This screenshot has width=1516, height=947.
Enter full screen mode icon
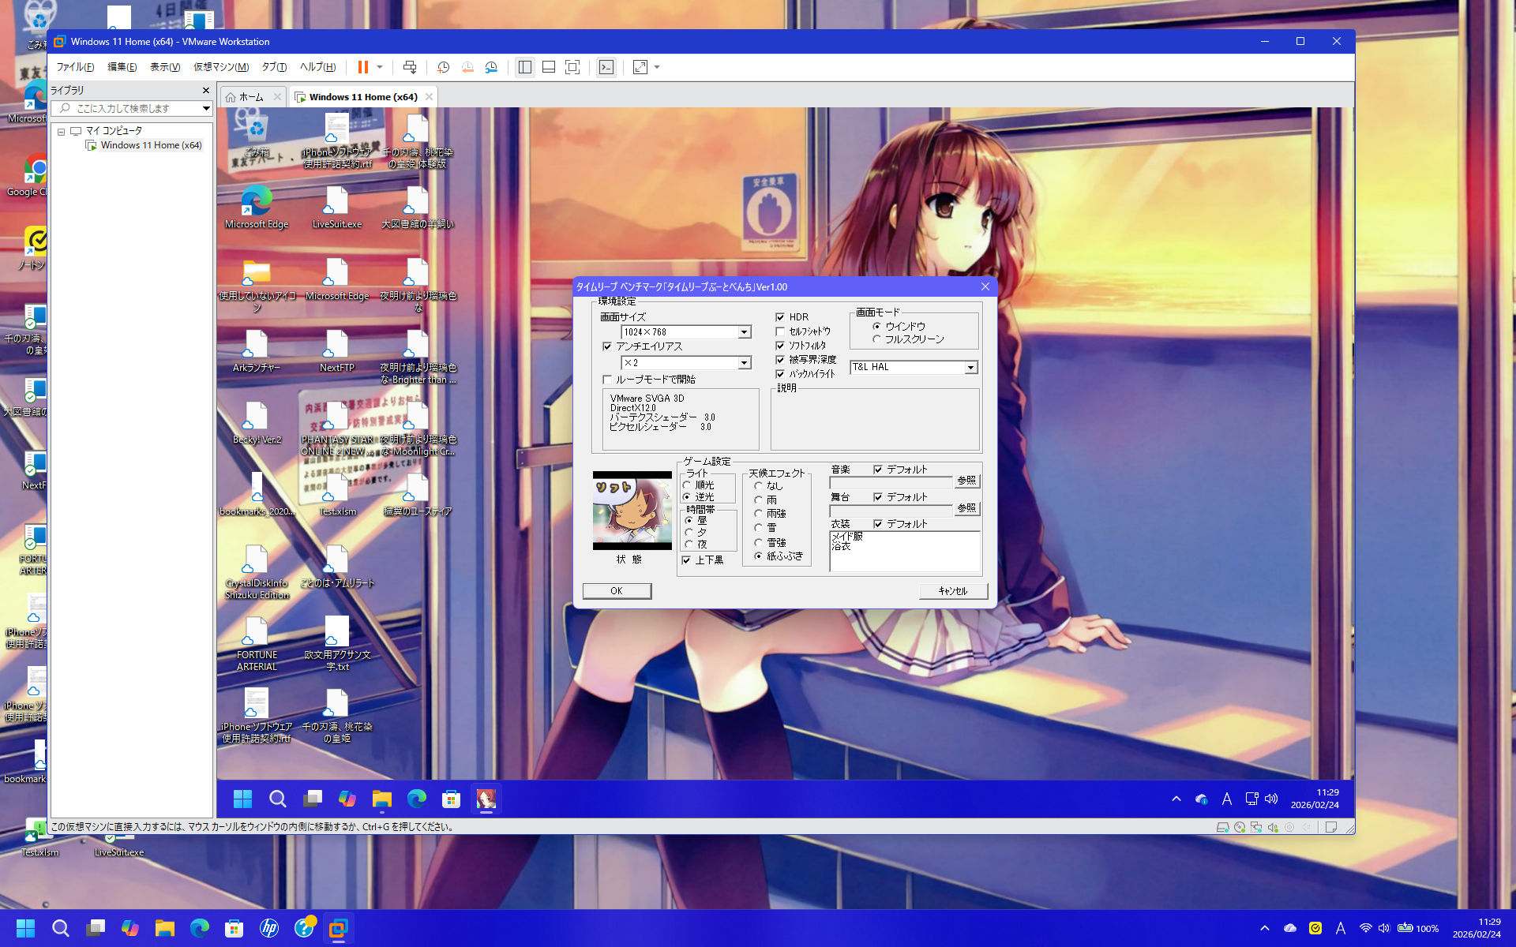[572, 67]
